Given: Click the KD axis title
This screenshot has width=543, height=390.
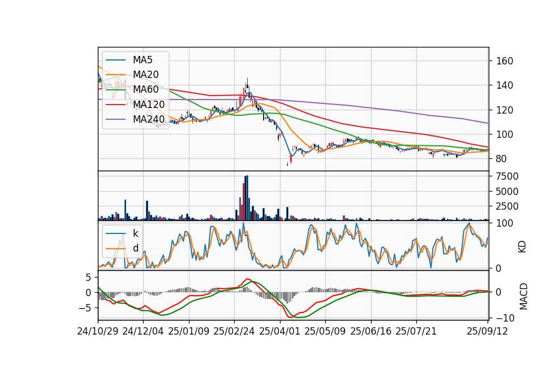Looking at the screenshot, I should [x=522, y=246].
